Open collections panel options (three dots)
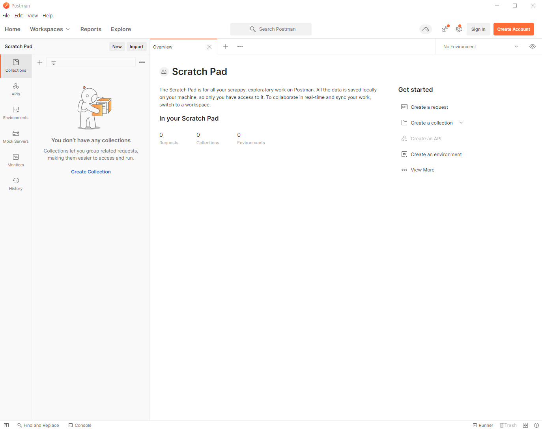Screen dimensions: 542x430 click(142, 62)
